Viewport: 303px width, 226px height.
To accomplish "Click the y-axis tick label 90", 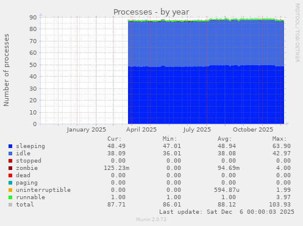I will coord(33,17).
